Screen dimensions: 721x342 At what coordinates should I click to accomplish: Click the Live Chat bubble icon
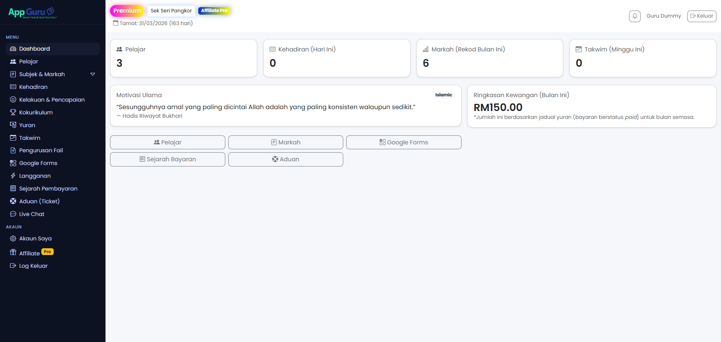pos(13,214)
